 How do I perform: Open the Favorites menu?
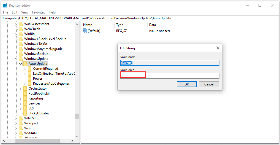38,12
